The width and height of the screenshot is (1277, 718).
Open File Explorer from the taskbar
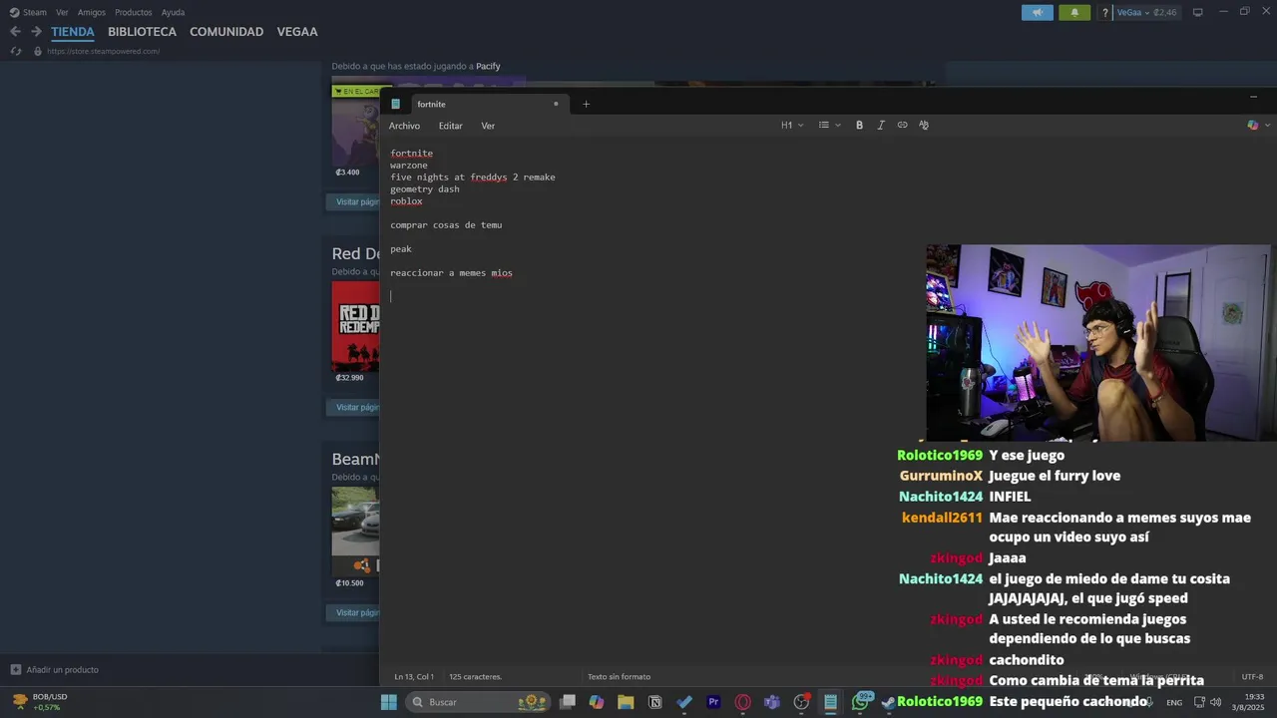click(626, 702)
